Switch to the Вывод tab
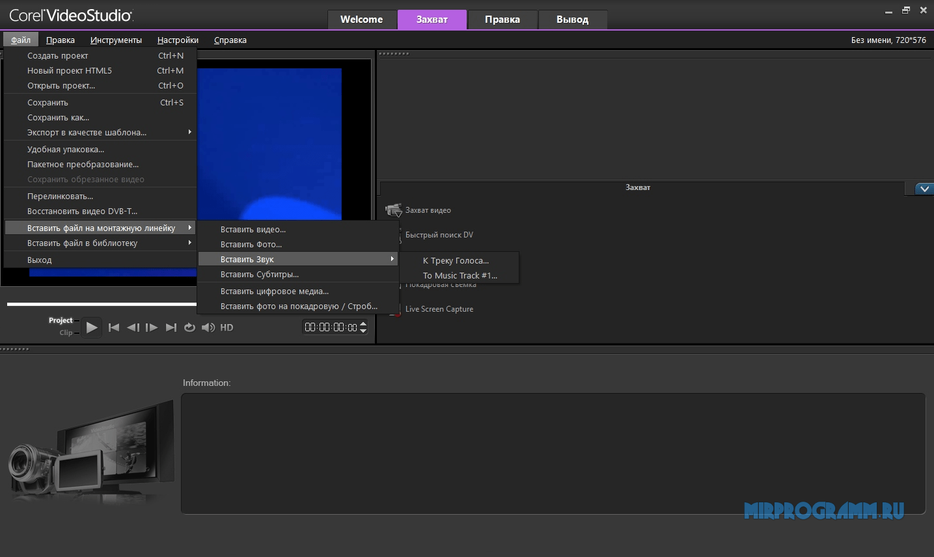Screen dimensions: 934x557 tap(573, 20)
